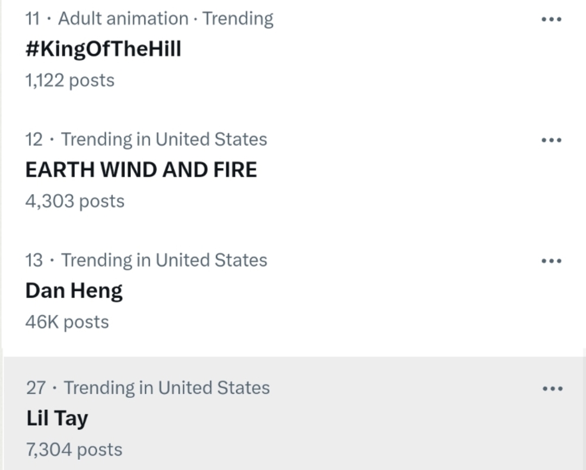Screen dimensions: 586x470
Task: Open the Dan Heng trend
Action: point(74,291)
